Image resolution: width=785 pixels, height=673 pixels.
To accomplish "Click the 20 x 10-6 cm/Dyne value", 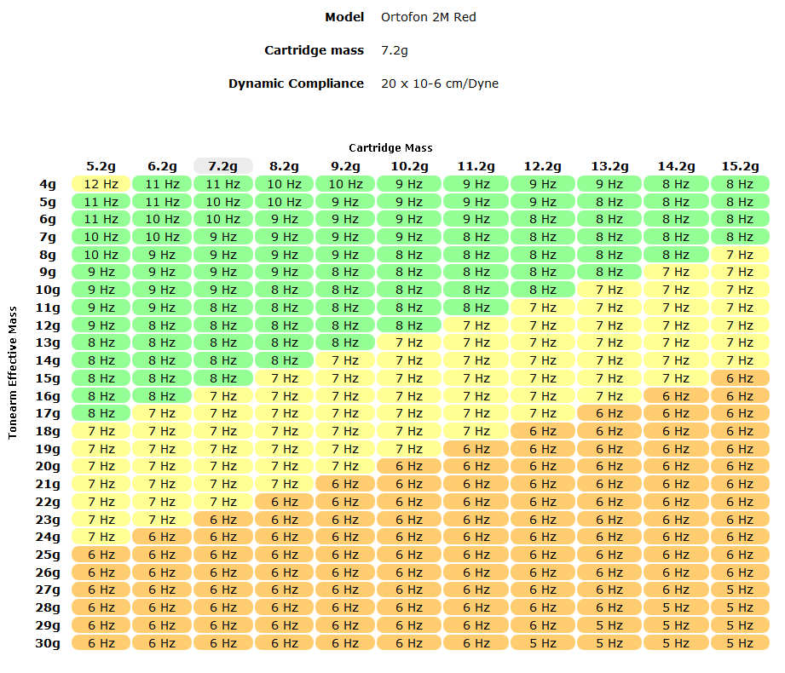I will click(440, 83).
